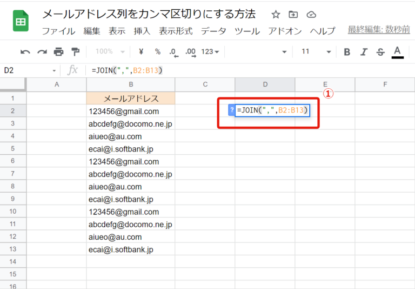Check the cloud save status icon
Viewport: 415px width, 289px height.
tap(311, 14)
